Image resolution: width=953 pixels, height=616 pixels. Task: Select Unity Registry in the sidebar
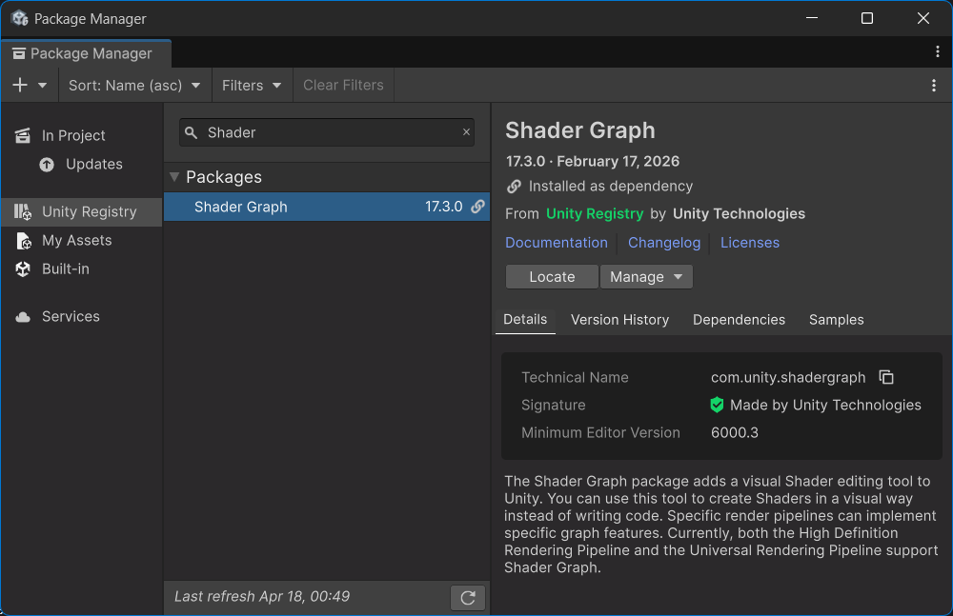tap(81, 211)
